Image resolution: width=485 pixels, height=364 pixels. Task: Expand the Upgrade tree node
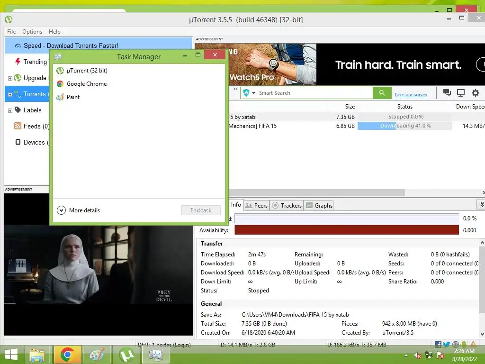10,78
